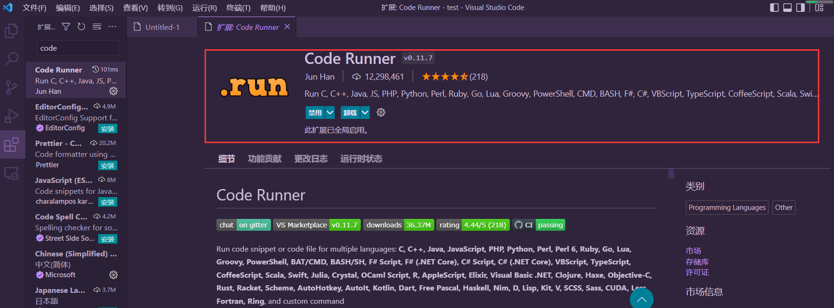Open the 查看(V) menu
This screenshot has height=308, width=834.
(x=135, y=8)
